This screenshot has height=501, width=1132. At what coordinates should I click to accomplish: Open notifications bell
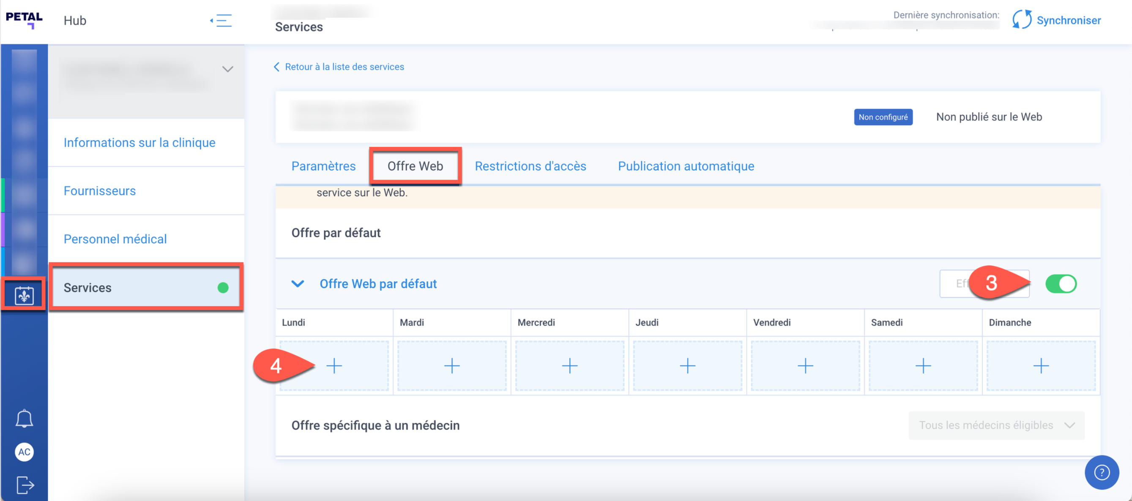pos(24,419)
